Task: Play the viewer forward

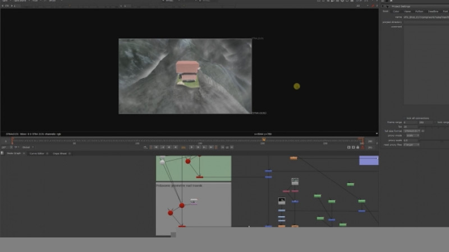Action: tap(191, 147)
